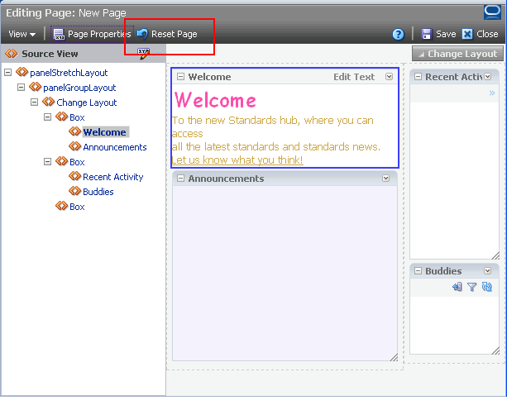Click the Source View edit pencil icon
Screen dimensions: 507x410
(x=144, y=54)
